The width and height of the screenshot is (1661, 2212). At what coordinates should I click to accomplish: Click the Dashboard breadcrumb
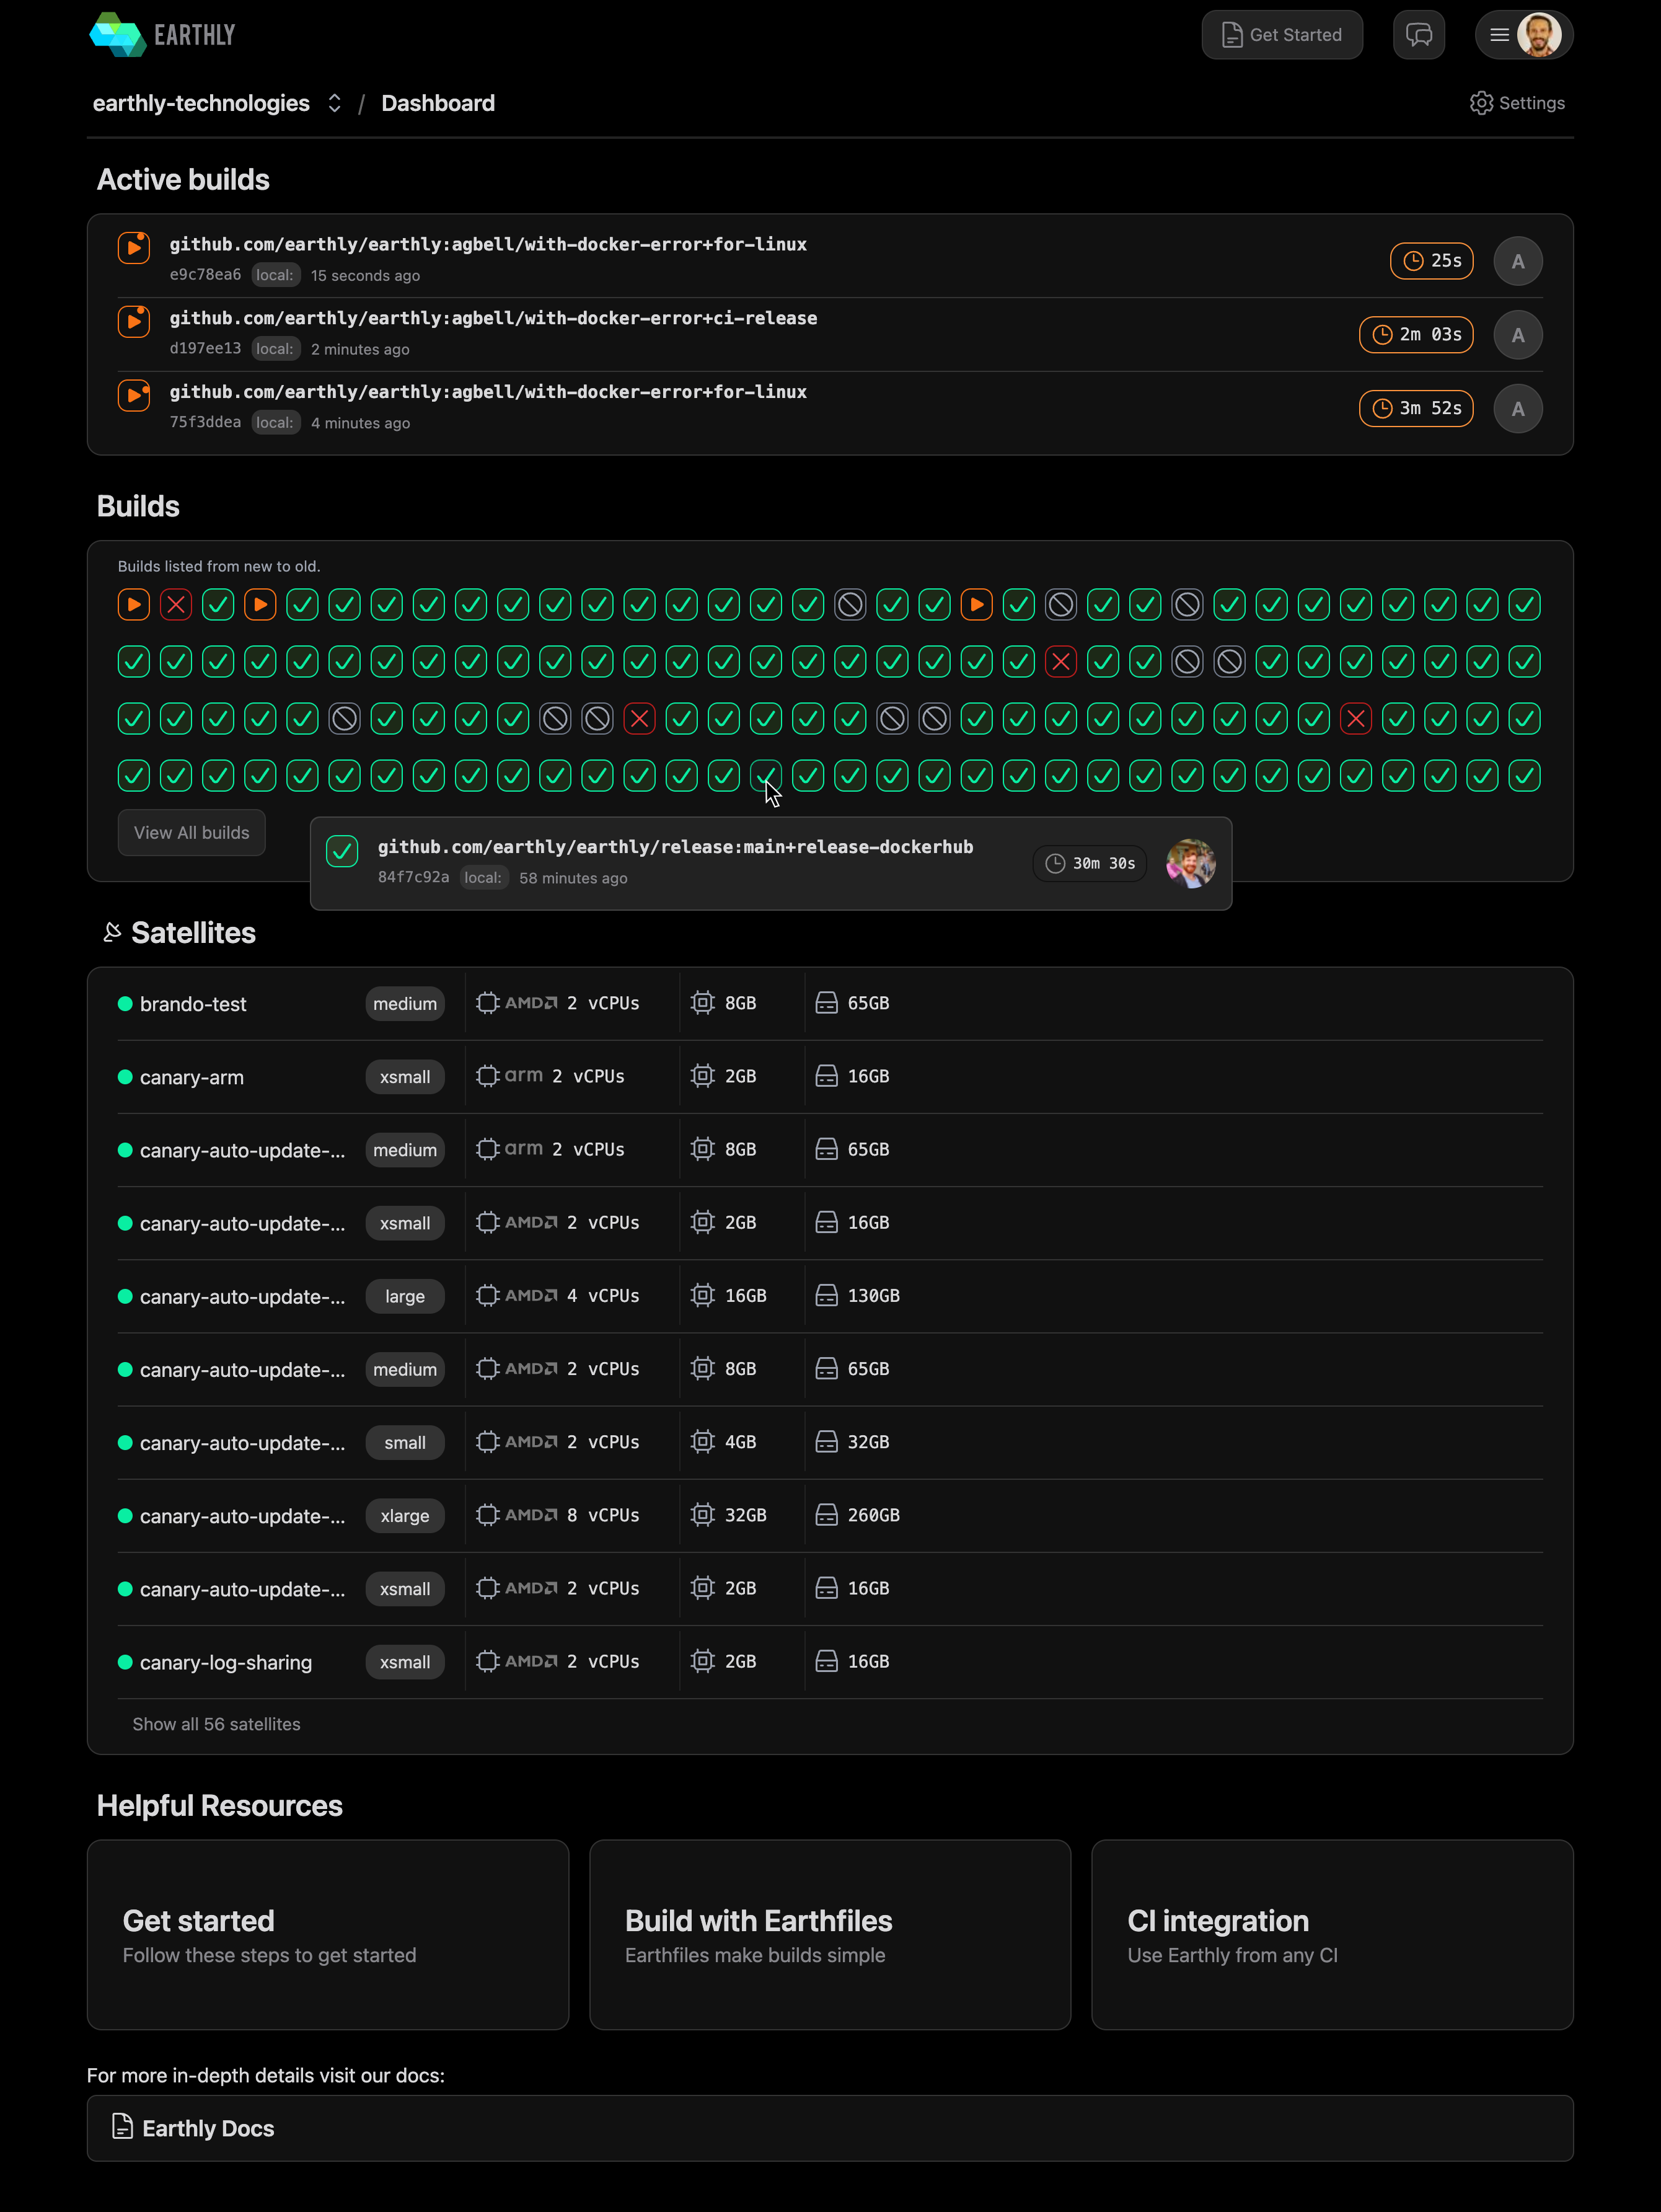coord(437,103)
